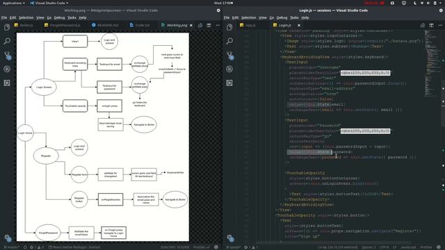Select the Login.js tab
This screenshot has height=250, width=445.
pos(285,25)
